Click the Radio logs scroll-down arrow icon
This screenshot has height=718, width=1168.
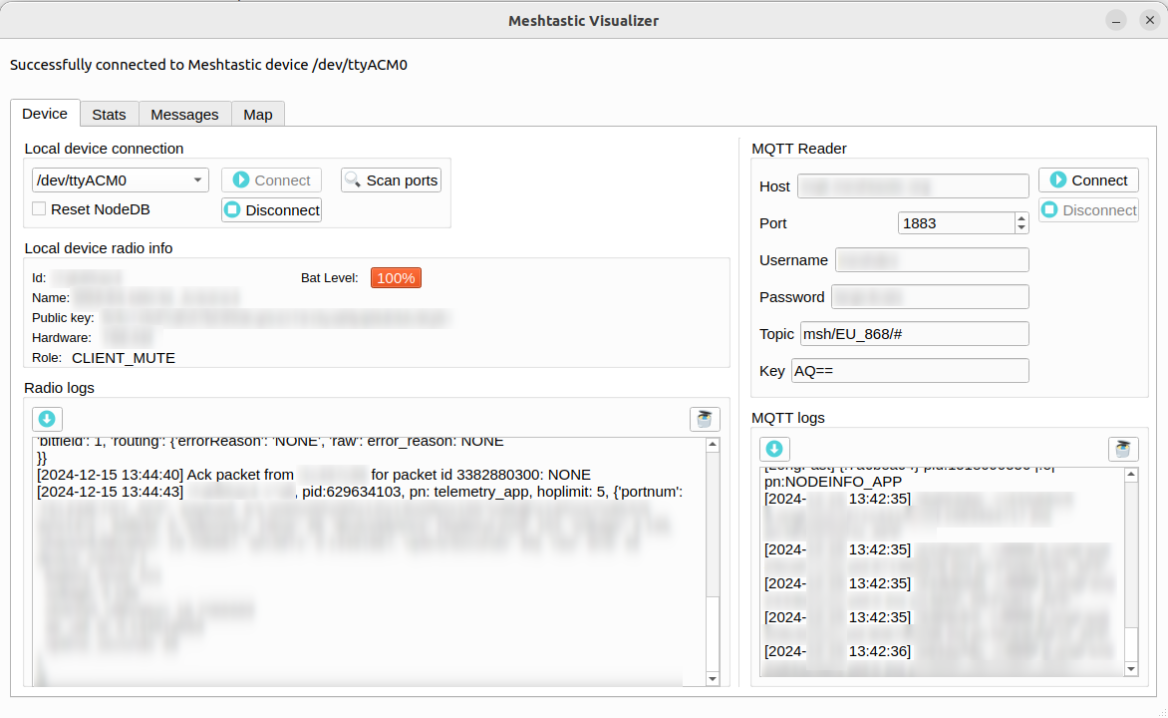[x=47, y=419]
